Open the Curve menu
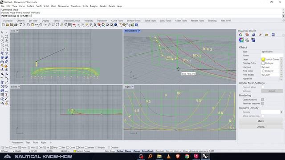This screenshot has height=160, width=285. pyautogui.click(x=22, y=6)
